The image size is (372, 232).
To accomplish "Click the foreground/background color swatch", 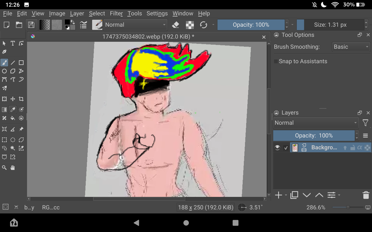I will click(70, 25).
